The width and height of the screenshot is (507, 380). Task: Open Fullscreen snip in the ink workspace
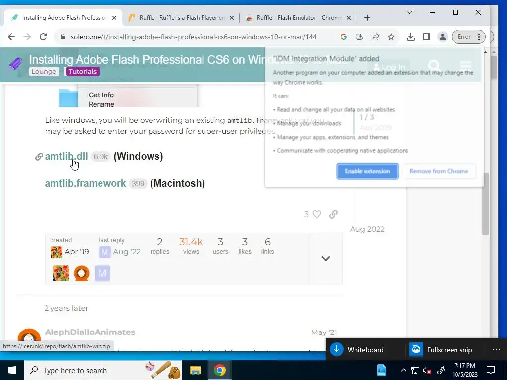[441, 350]
